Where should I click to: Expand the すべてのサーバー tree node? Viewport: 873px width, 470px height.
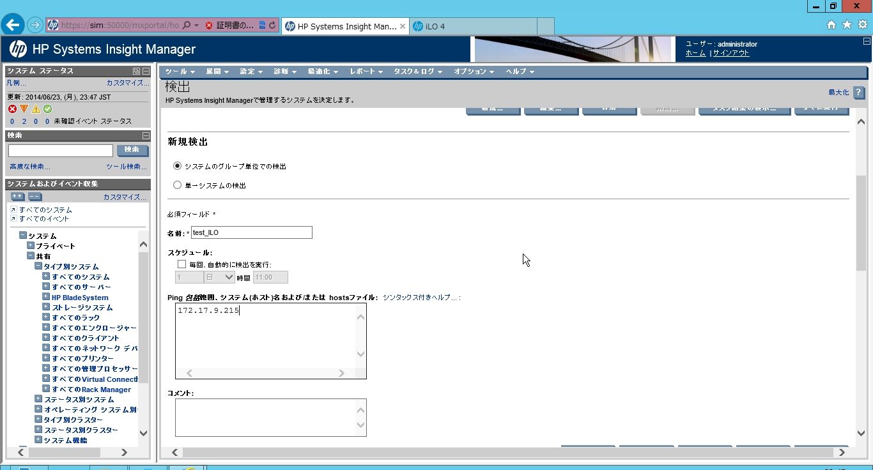tap(46, 287)
